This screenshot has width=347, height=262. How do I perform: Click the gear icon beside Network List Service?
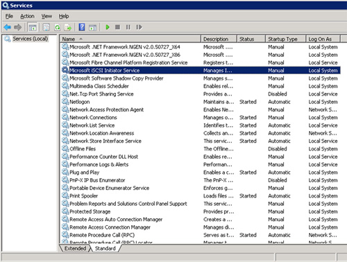click(x=65, y=125)
